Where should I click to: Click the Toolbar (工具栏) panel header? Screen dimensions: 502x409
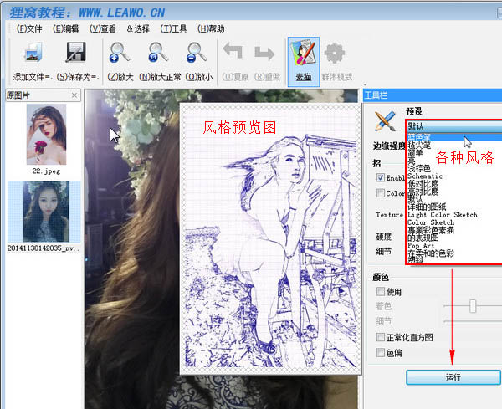(433, 95)
